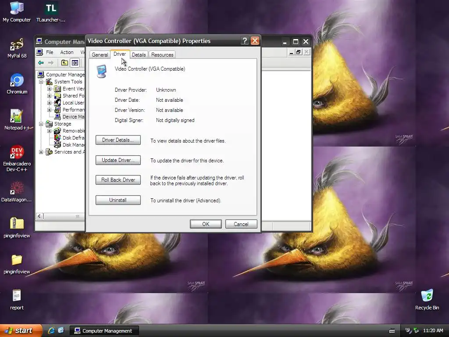Click the Update Driver button
This screenshot has height=337, width=449.
pyautogui.click(x=118, y=160)
